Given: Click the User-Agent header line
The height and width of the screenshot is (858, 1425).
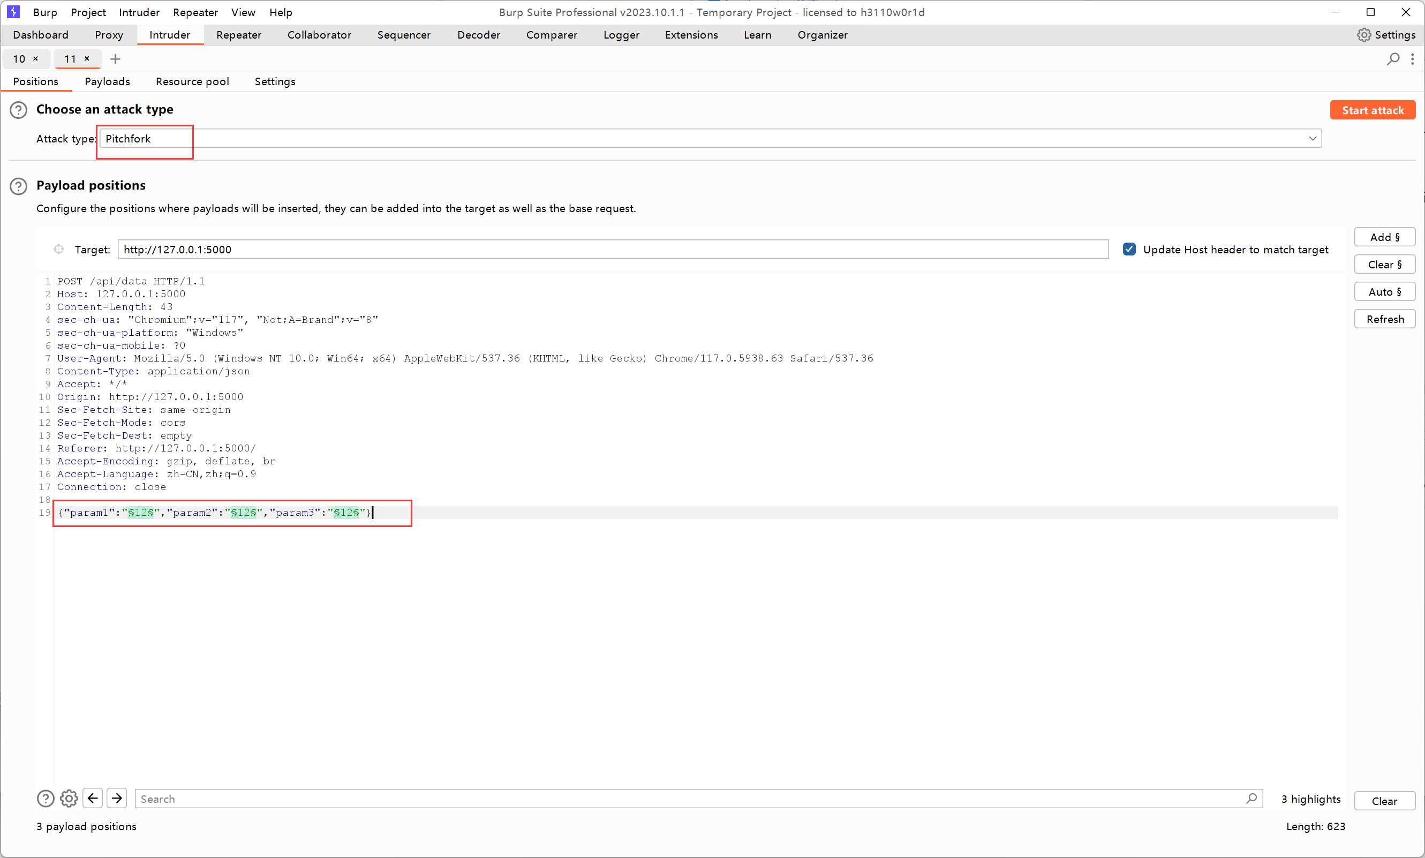Looking at the screenshot, I should [x=465, y=358].
